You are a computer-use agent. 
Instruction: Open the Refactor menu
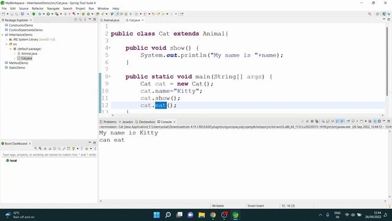click(38, 9)
